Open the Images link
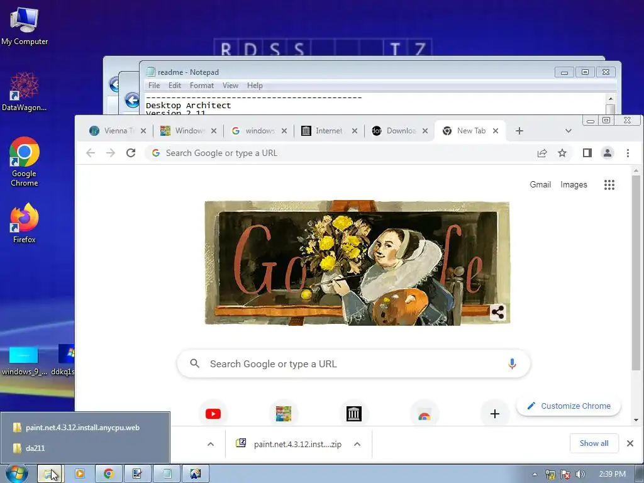 (574, 184)
